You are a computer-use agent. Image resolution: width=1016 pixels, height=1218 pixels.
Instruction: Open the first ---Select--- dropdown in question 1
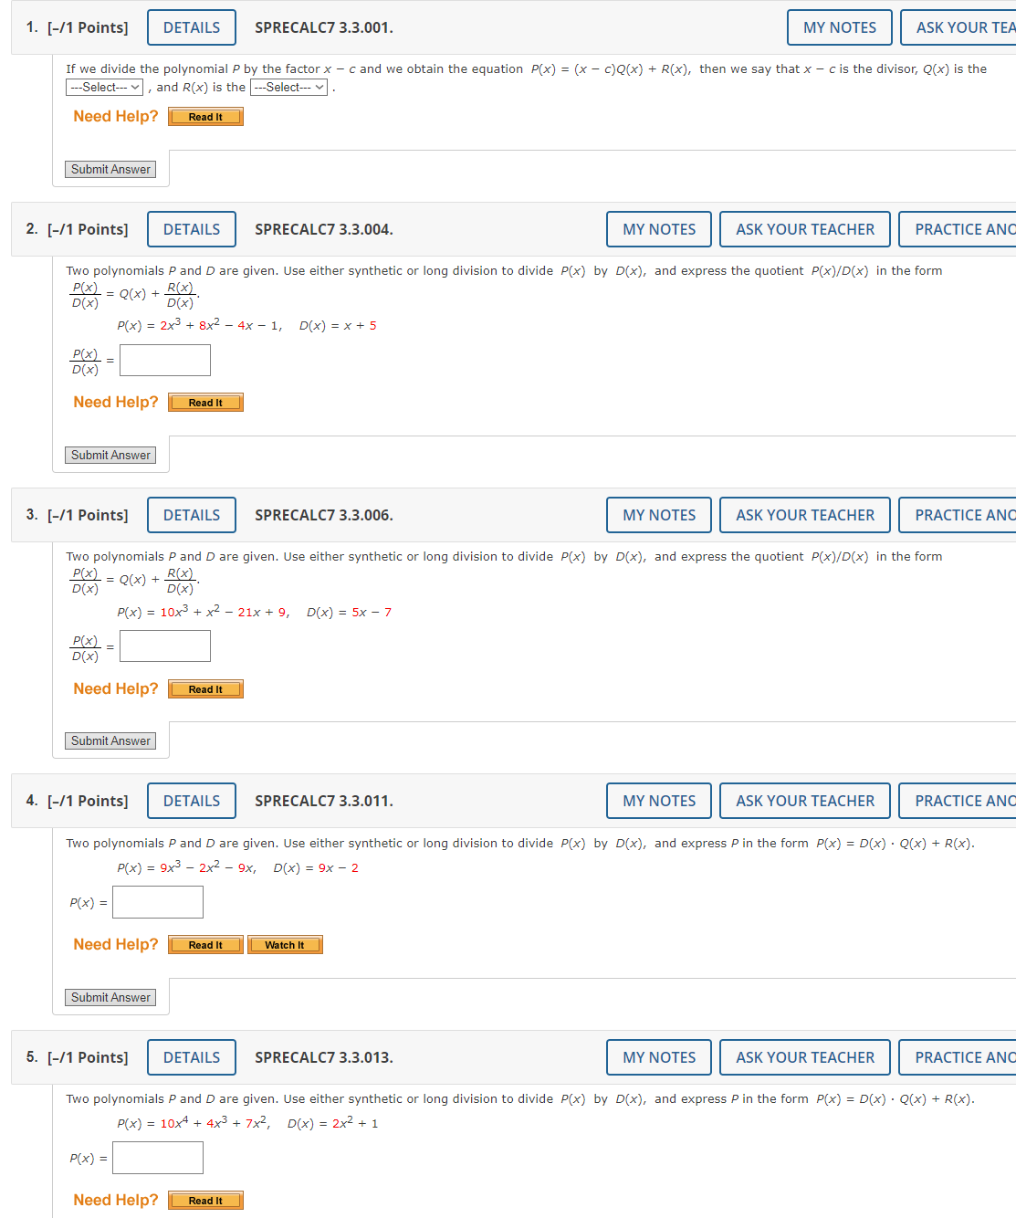104,87
